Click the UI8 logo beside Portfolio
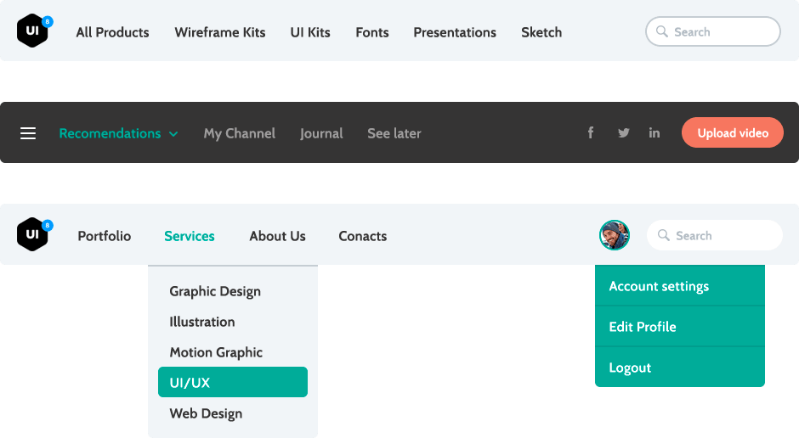This screenshot has height=438, width=799. (x=33, y=235)
